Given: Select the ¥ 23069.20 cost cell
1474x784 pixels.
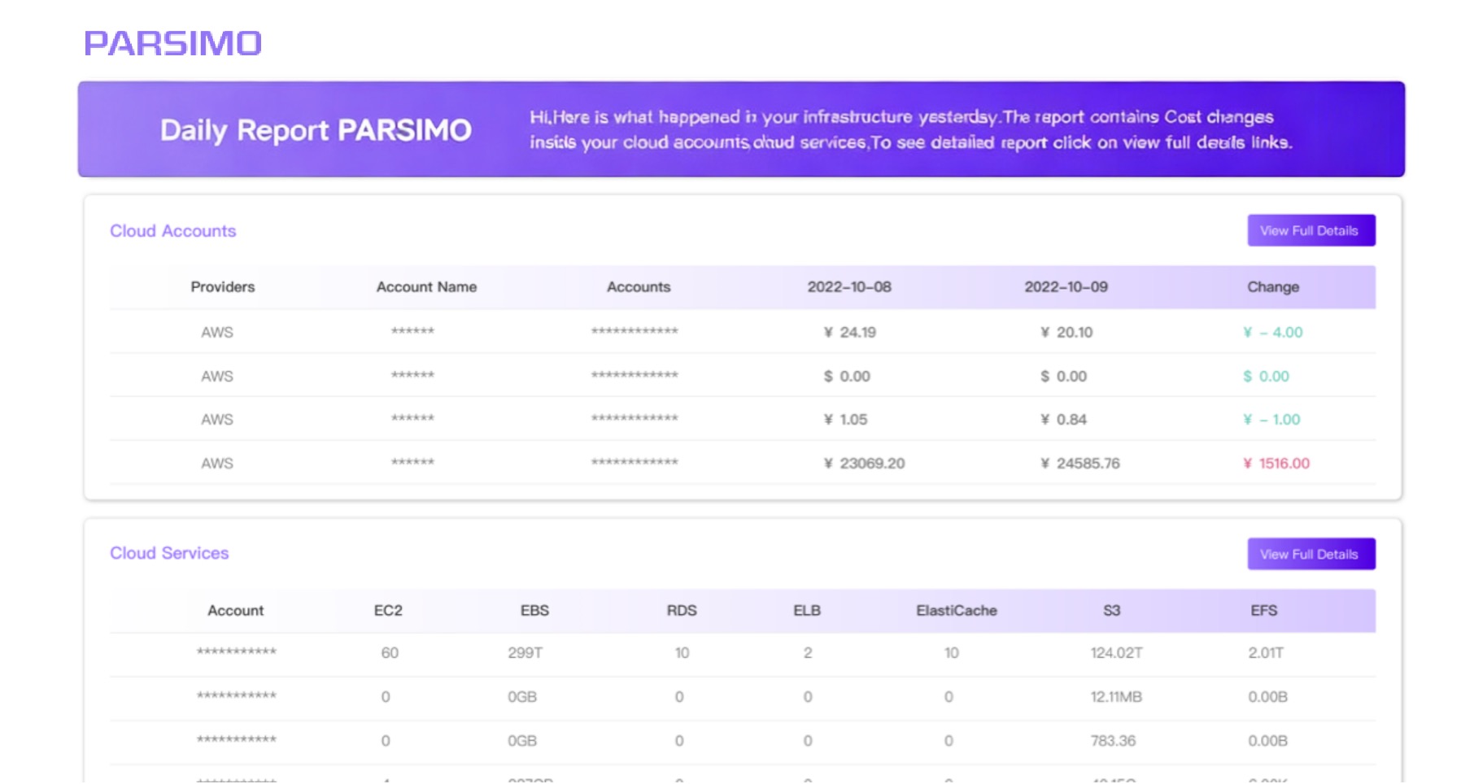Looking at the screenshot, I should (864, 464).
